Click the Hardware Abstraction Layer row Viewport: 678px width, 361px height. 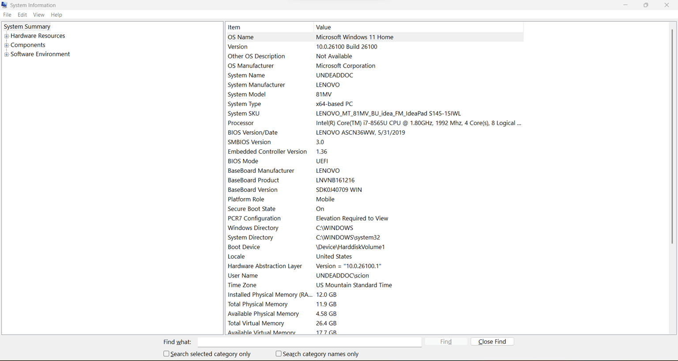pos(374,266)
